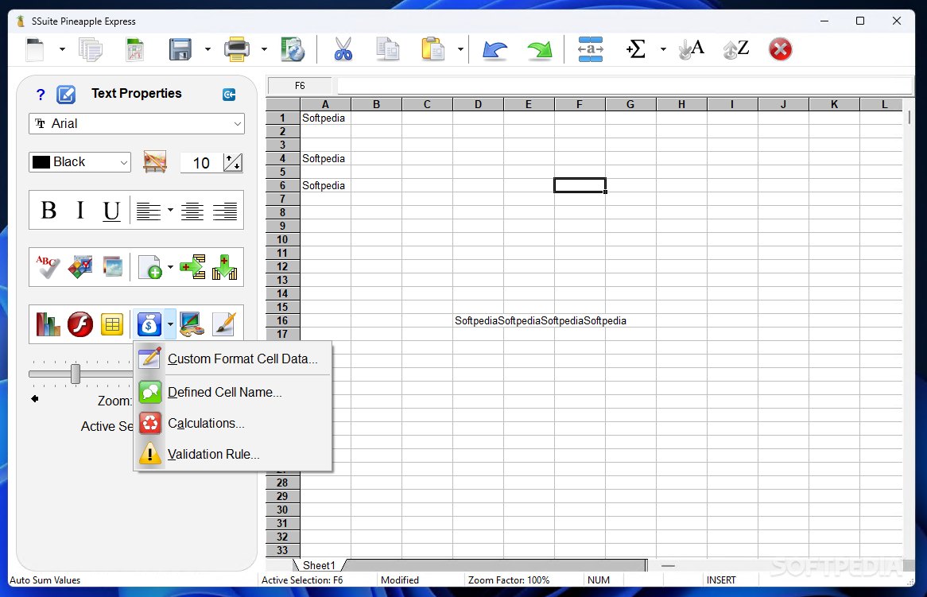The image size is (927, 597).
Task: Click the edit pencil icon beside Text Properties
Action: pyautogui.click(x=66, y=95)
